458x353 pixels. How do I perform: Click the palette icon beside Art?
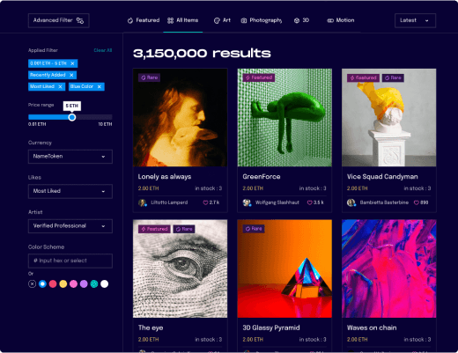[x=217, y=20]
